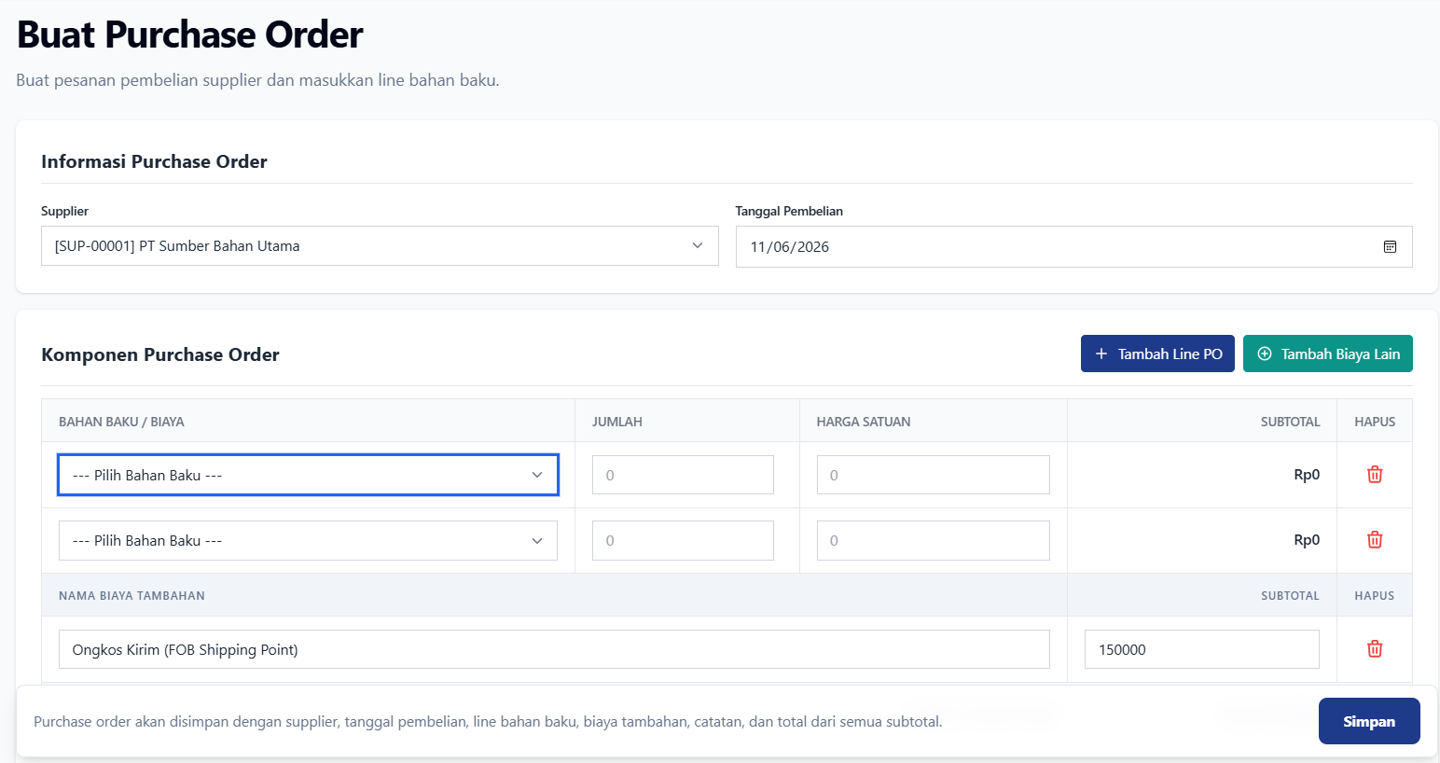Click the HARGA SATUAN column header
Image resolution: width=1440 pixels, height=763 pixels.
pos(864,422)
